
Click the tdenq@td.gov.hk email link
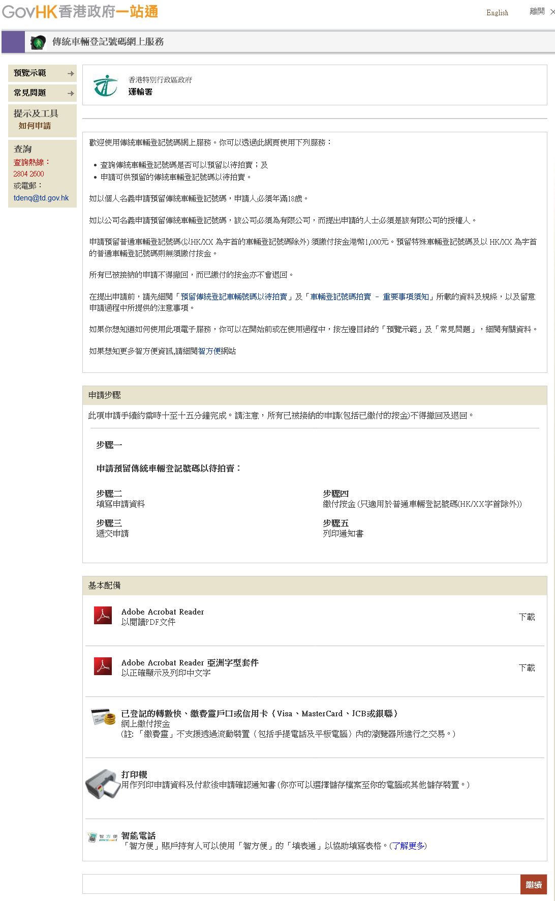(x=41, y=198)
